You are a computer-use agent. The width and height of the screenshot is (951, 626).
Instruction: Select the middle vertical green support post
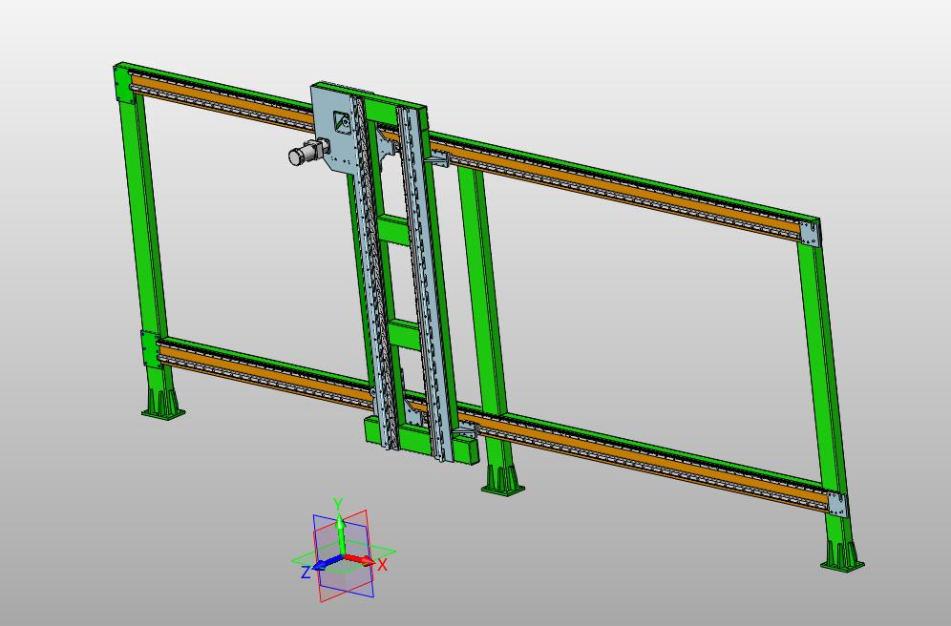[x=485, y=291]
